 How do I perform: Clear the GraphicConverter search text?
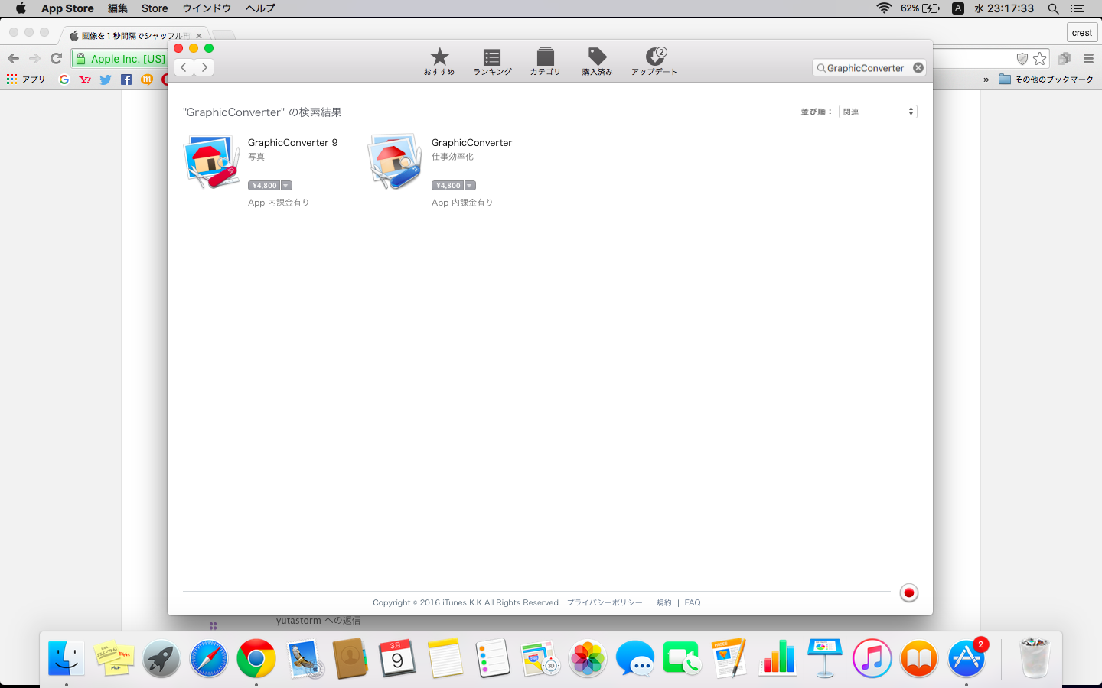918,68
